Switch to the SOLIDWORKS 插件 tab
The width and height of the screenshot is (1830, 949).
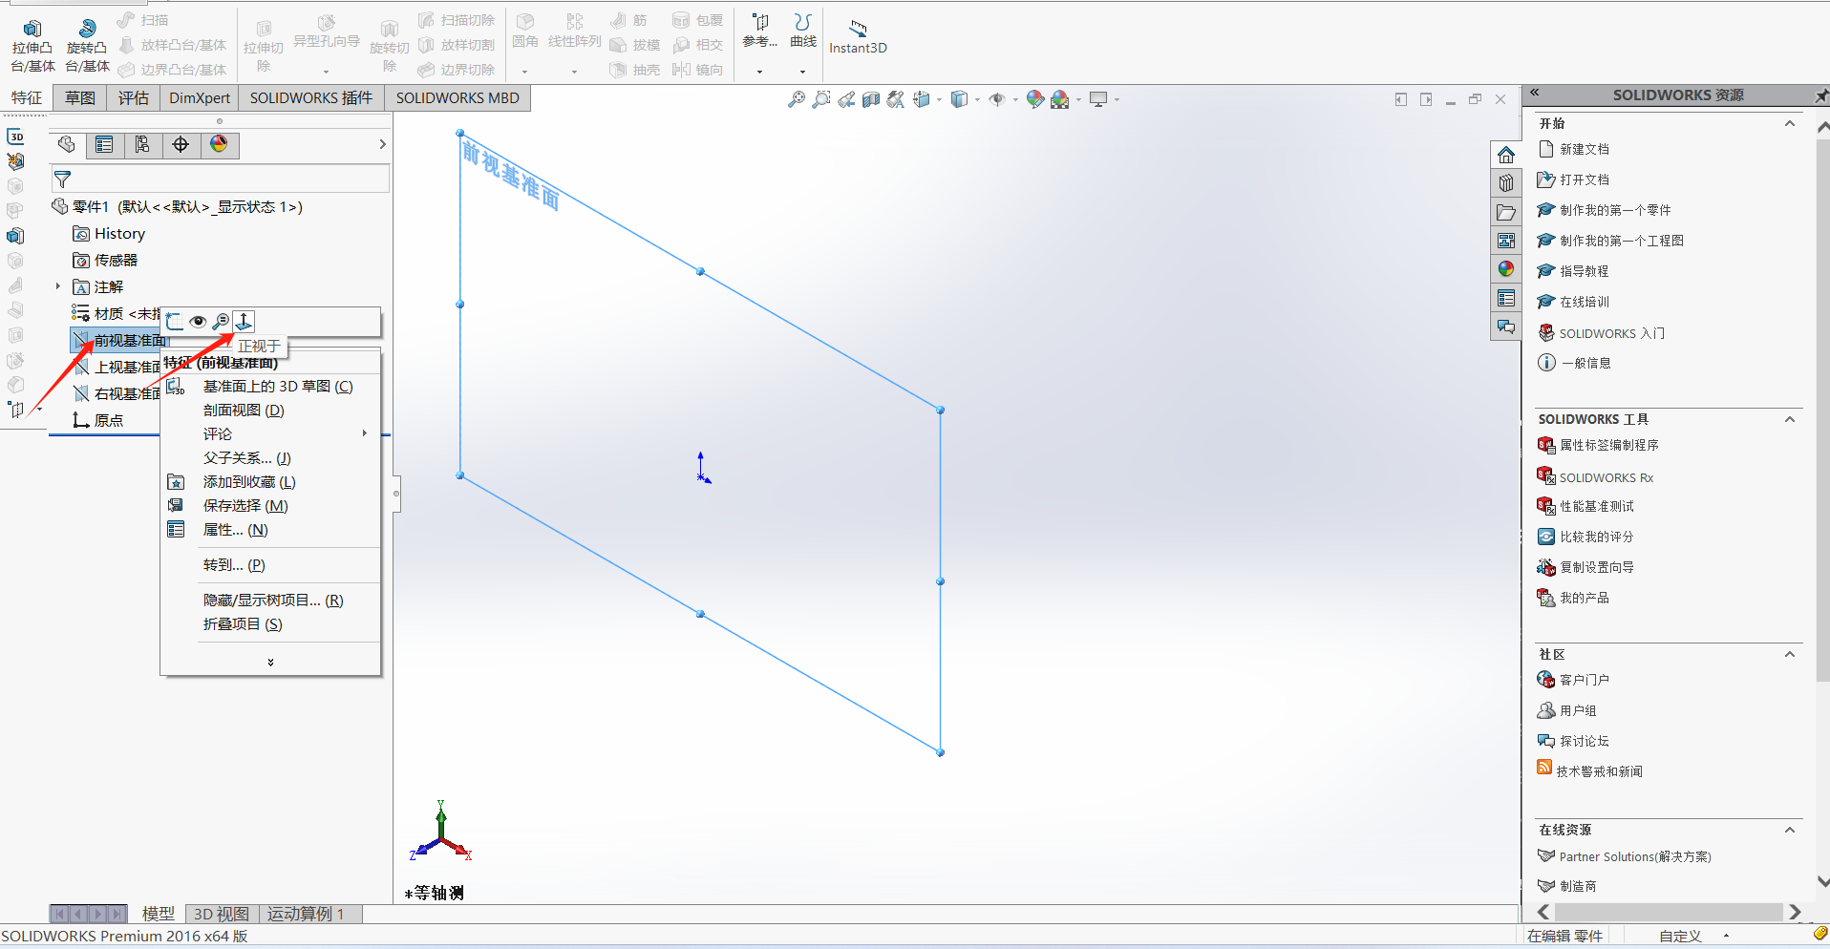tap(311, 97)
